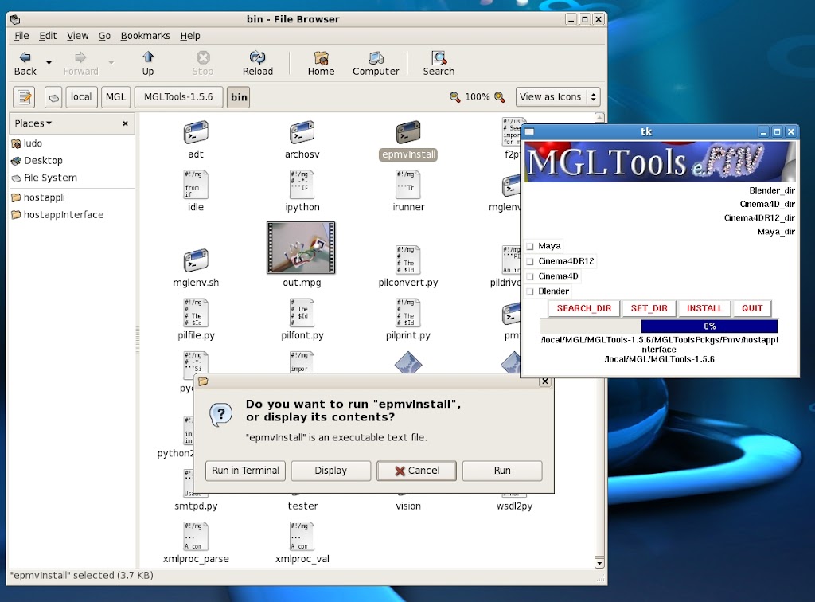Click the Run button in dialog
The height and width of the screenshot is (602, 815).
(x=502, y=471)
